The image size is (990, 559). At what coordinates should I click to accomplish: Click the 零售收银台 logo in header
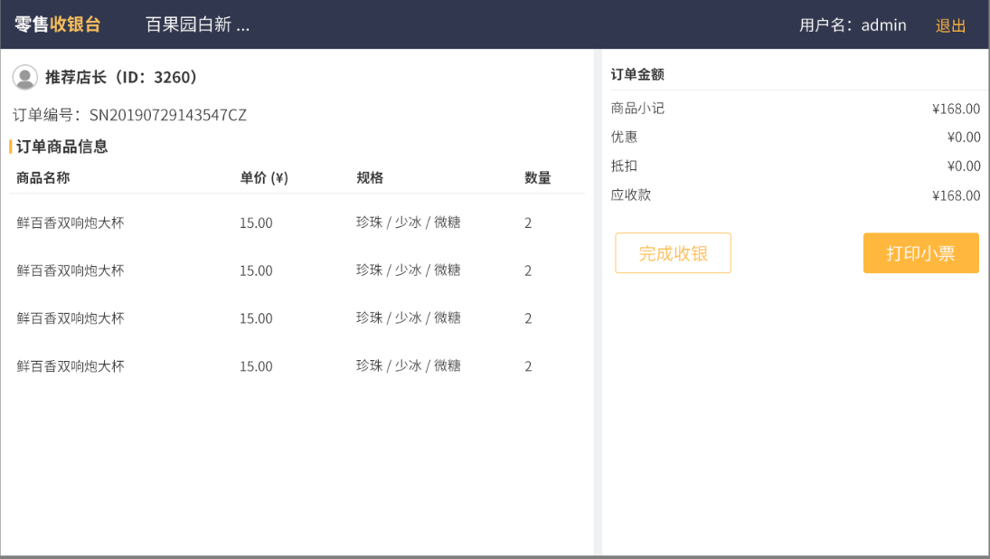pos(57,24)
